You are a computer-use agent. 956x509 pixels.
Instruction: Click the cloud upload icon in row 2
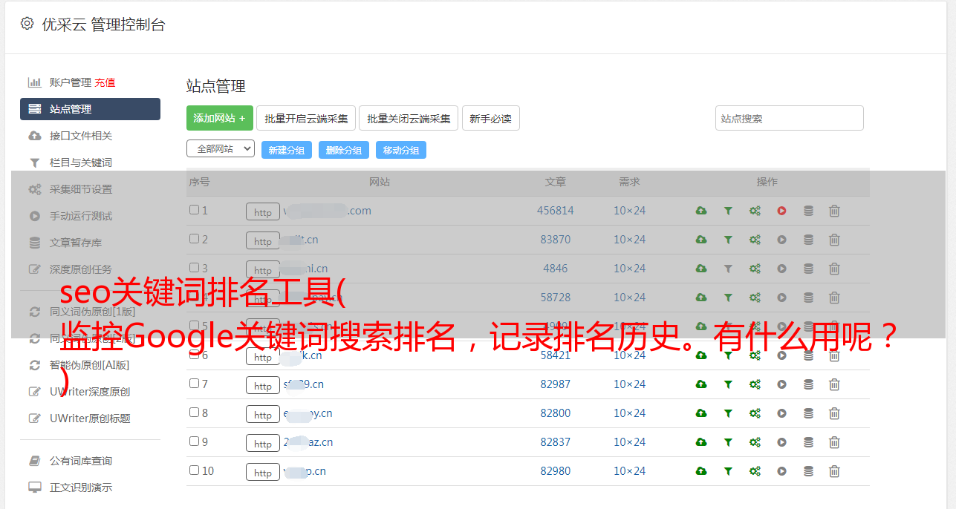click(x=700, y=240)
